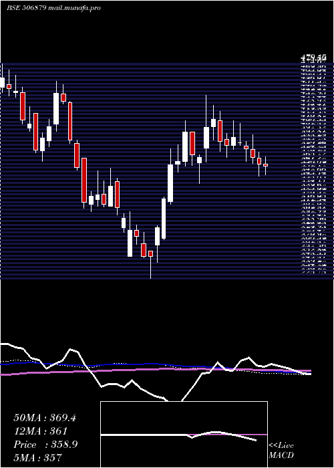This screenshot has width=334, height=468.
Task: Click the BSE 506879 mail.munafa.pro title
Action: pos(53,8)
